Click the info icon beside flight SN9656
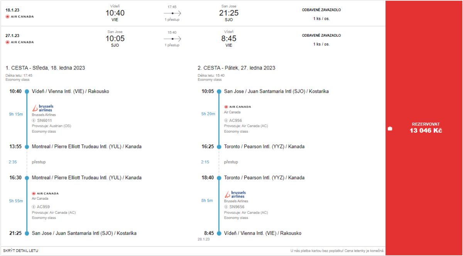This screenshot has width=463, height=256. coord(226,207)
